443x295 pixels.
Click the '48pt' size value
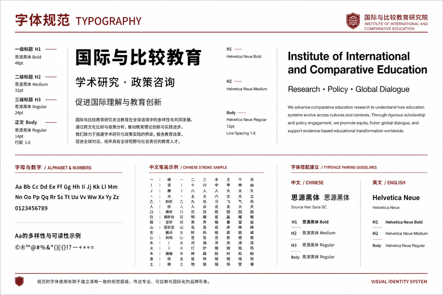point(19,63)
